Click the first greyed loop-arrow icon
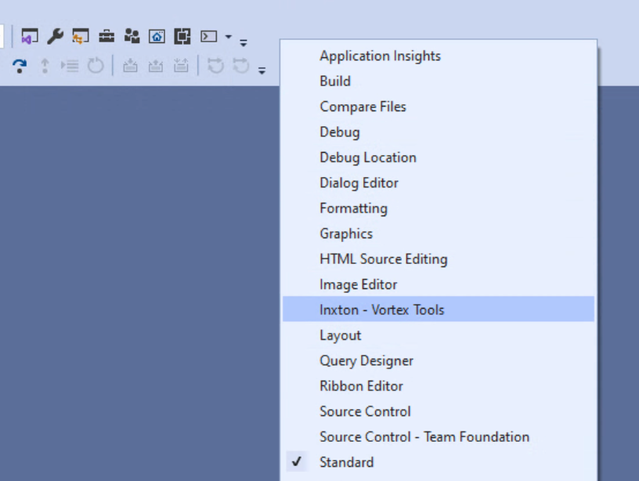Screen dimensions: 639x481 tap(215, 66)
